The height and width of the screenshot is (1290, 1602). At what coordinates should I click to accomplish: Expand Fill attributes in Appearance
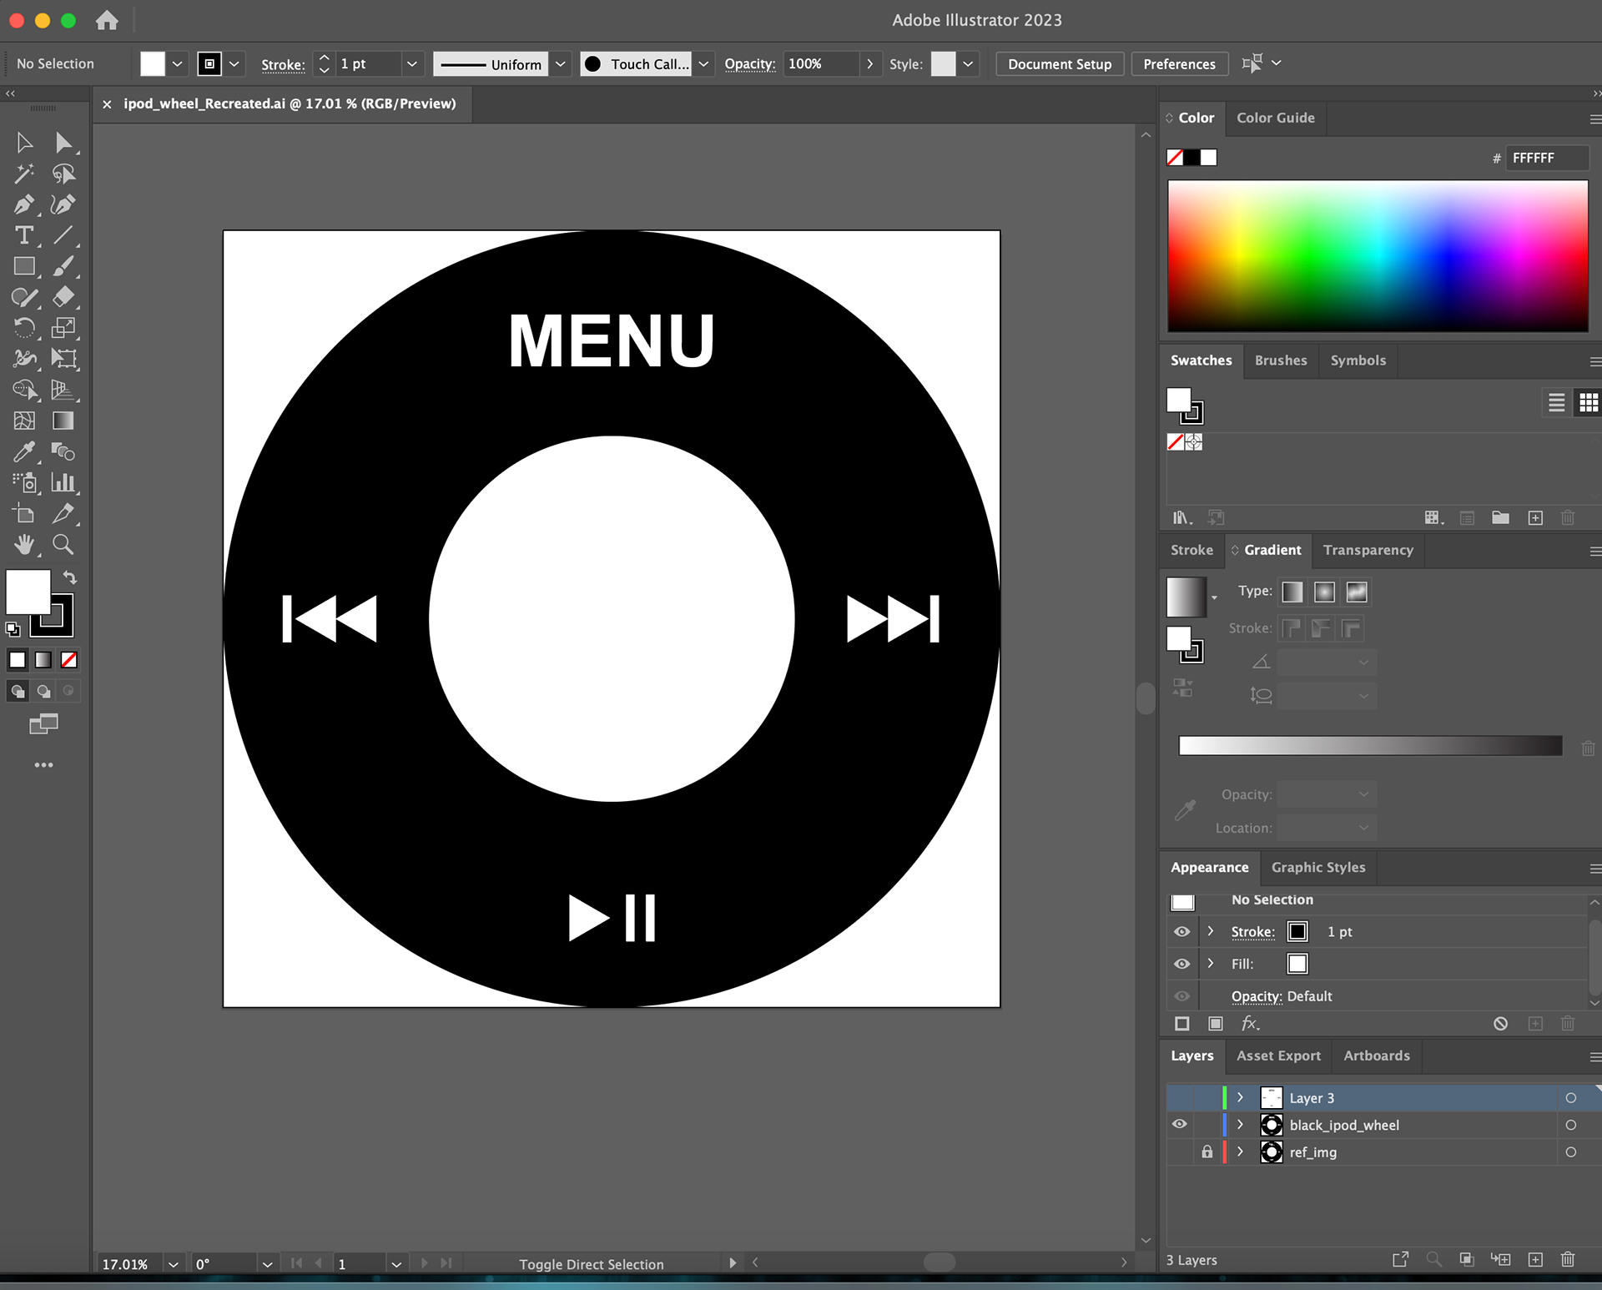point(1211,963)
